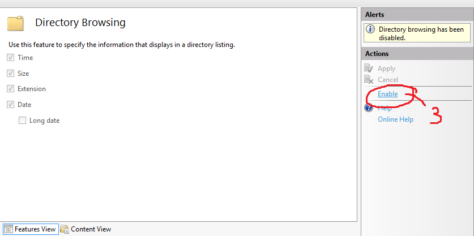Toggle the Date checkbox
474x236 pixels.
11,105
